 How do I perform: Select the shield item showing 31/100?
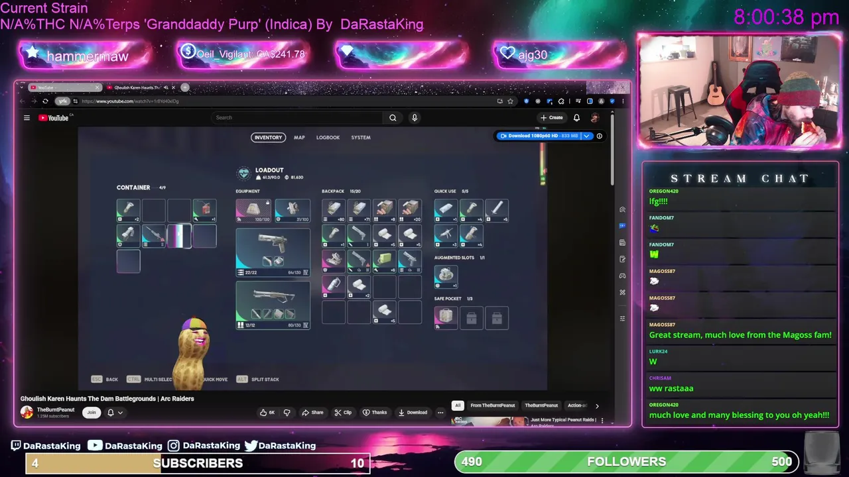pyautogui.click(x=292, y=210)
